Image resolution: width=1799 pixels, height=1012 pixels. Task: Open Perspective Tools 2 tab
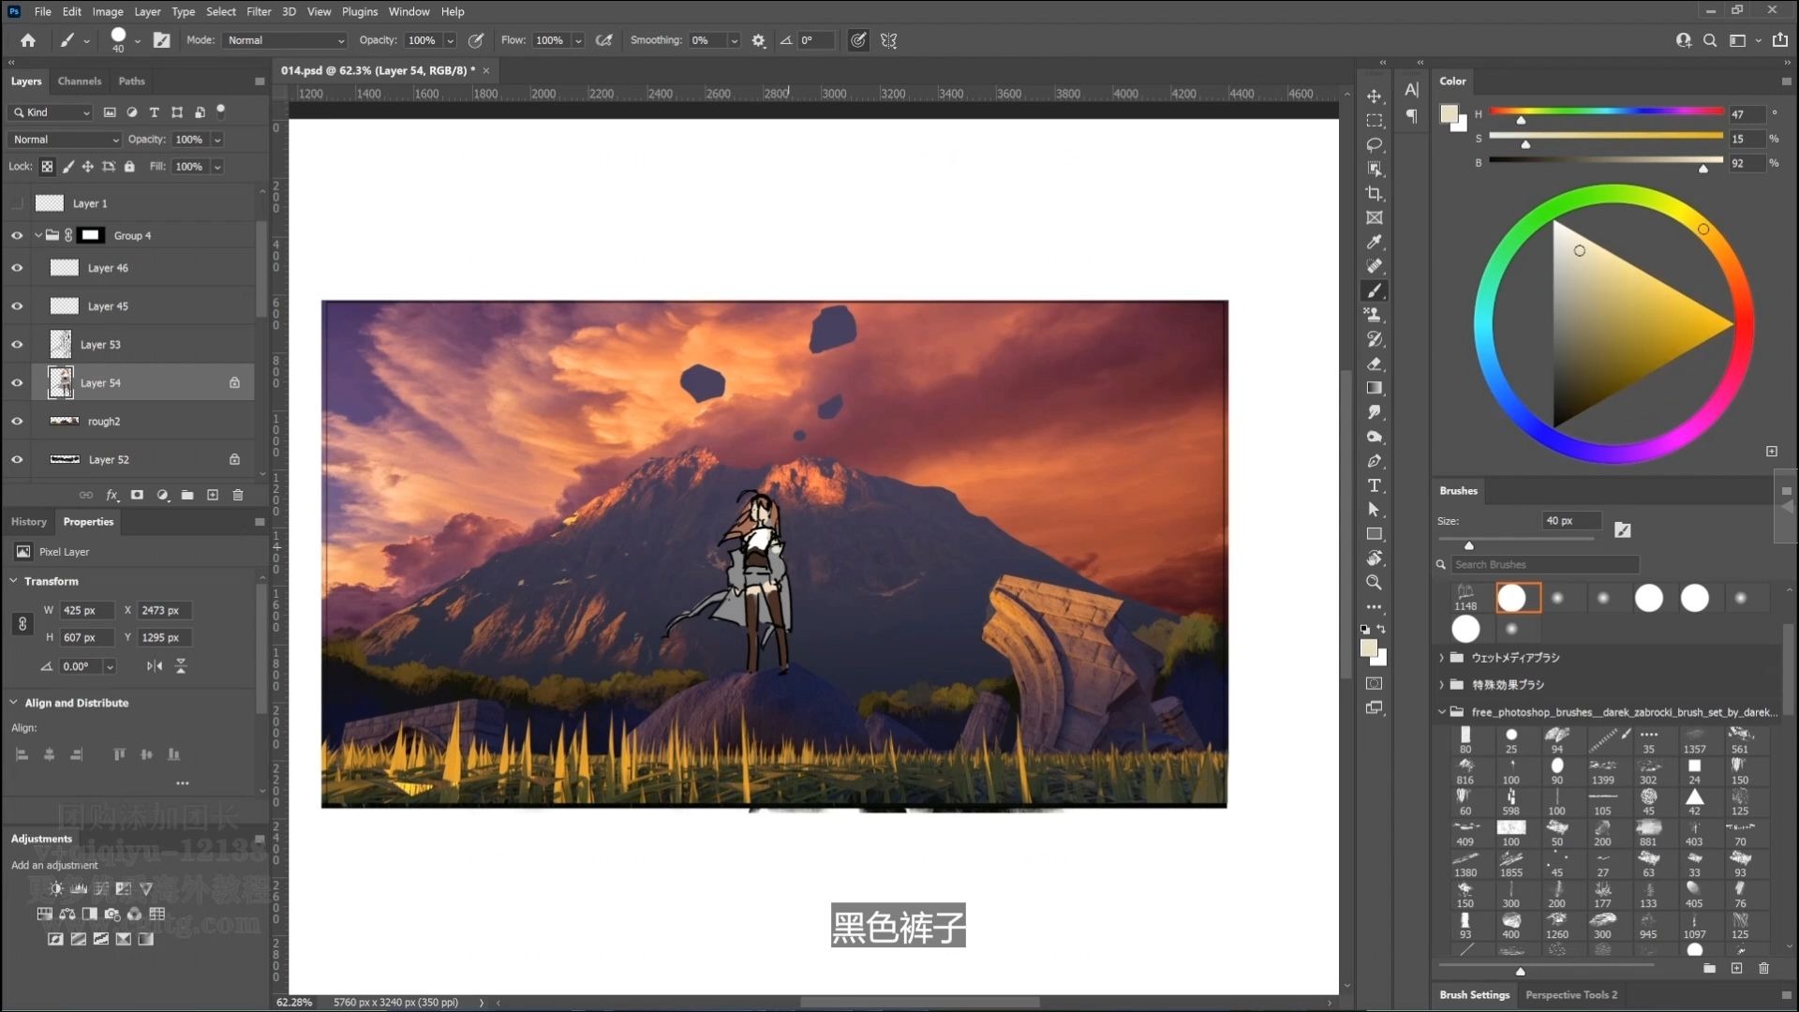(1571, 995)
